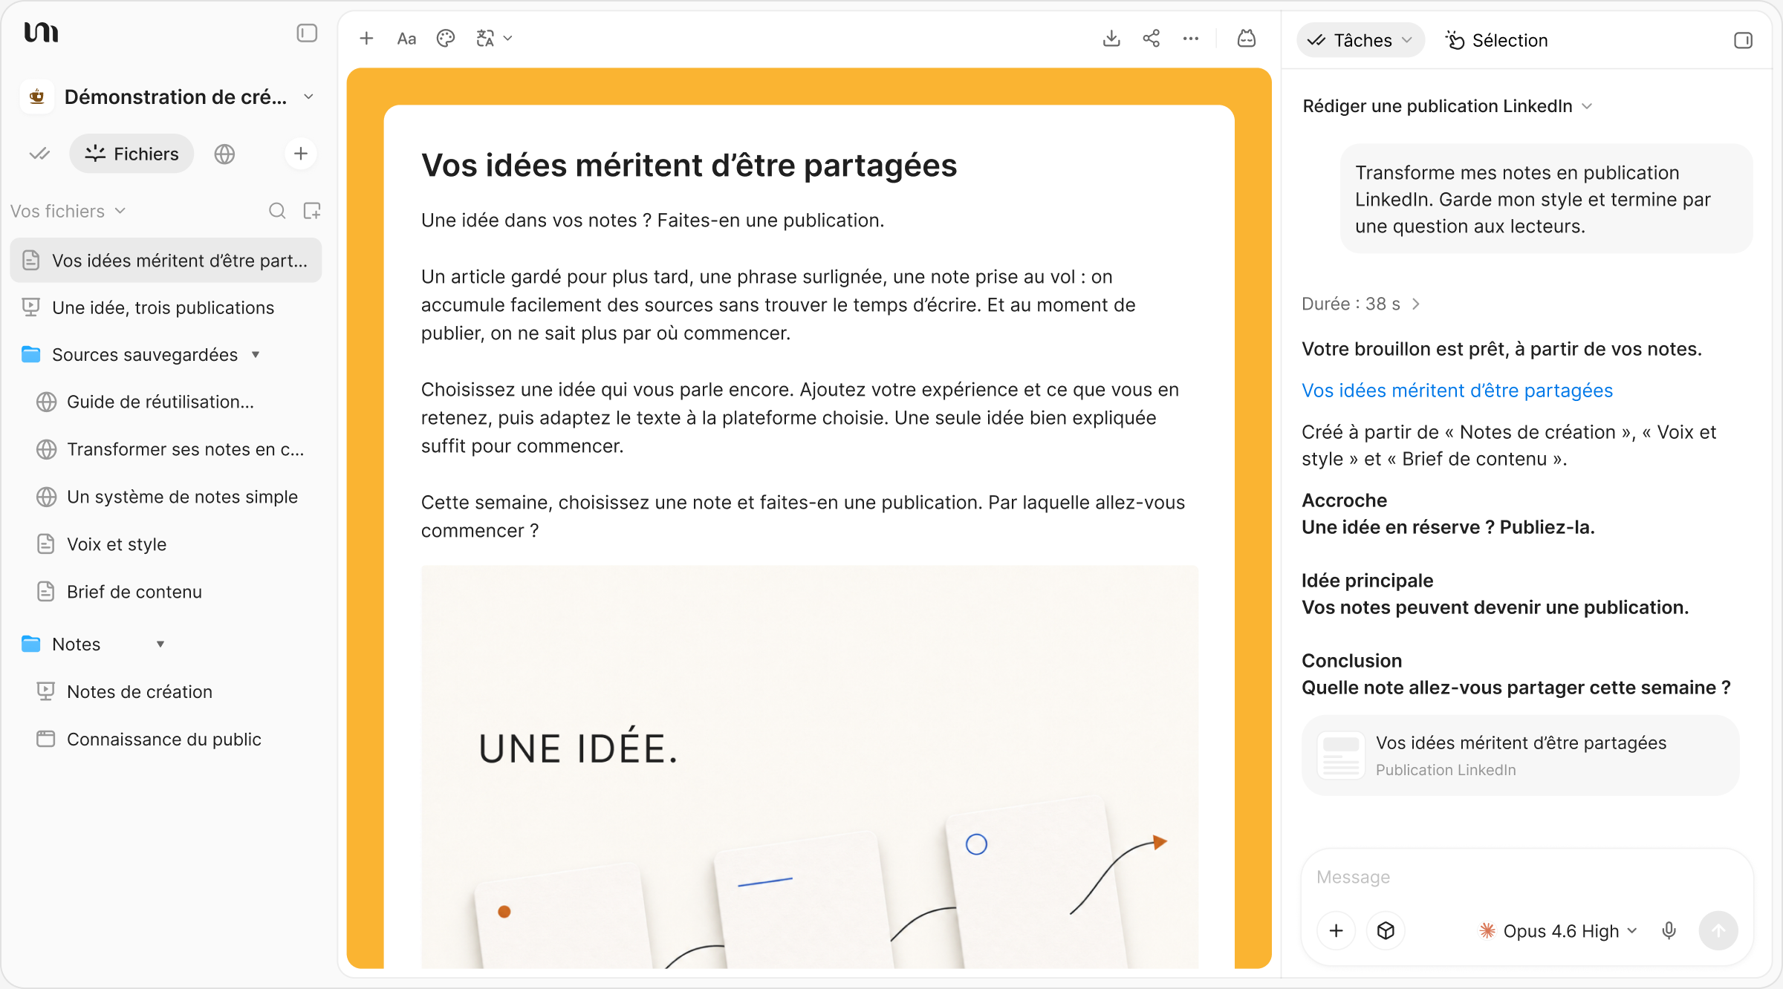
Task: Open the palette theme picker
Action: (446, 39)
